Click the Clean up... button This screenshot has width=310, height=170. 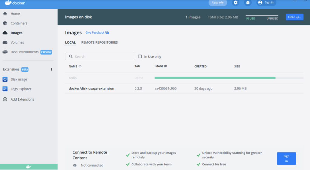coord(294,17)
